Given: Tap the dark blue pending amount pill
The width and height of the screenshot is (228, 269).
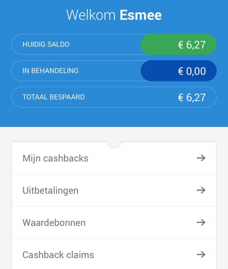Looking at the screenshot, I should click(x=179, y=71).
